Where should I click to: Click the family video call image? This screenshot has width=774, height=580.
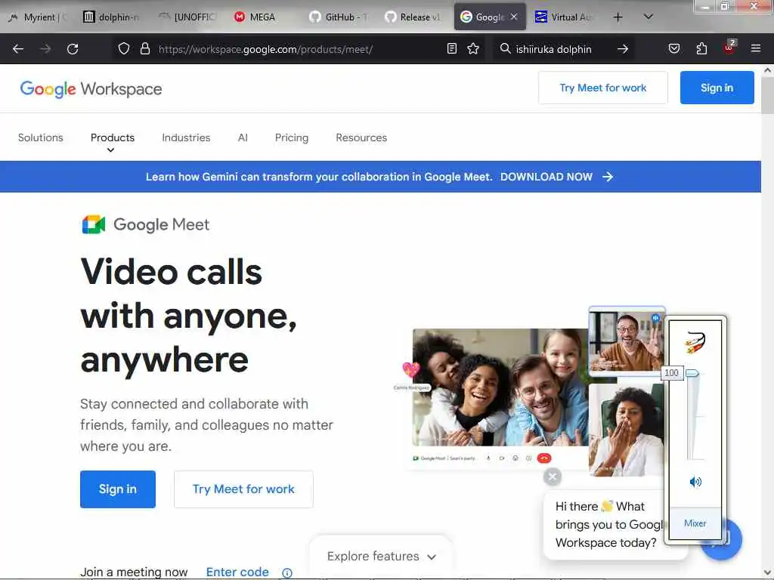500,387
